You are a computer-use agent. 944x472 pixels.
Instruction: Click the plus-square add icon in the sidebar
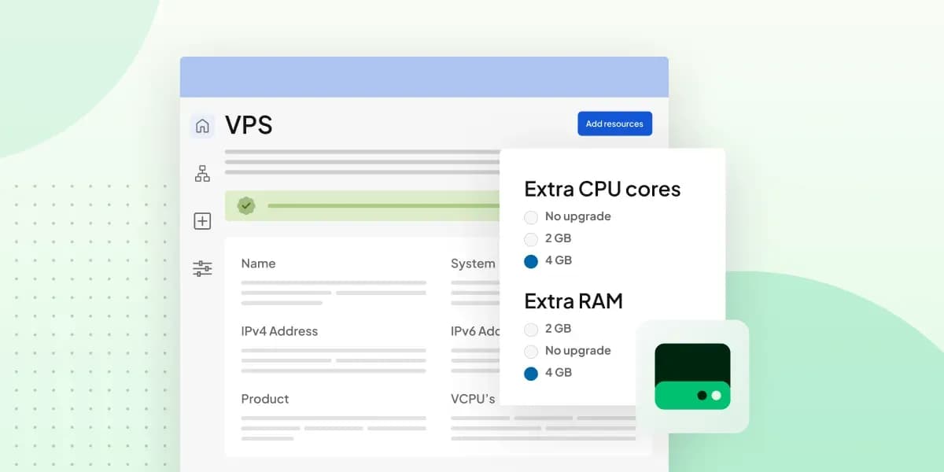click(x=202, y=221)
